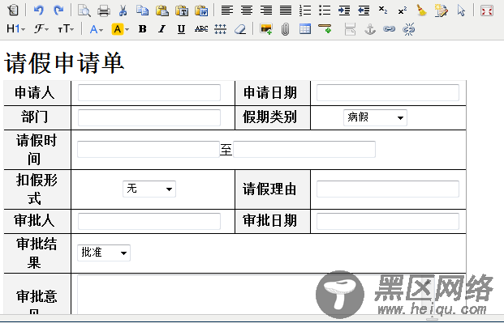Open the font size dropdown
The height and width of the screenshot is (323, 504).
[x=66, y=29]
